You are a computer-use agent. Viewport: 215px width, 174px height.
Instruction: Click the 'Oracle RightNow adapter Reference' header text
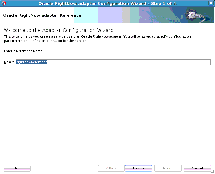(42, 15)
